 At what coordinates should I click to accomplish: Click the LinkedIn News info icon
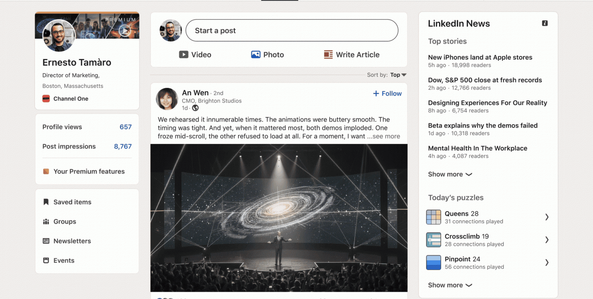pos(545,23)
